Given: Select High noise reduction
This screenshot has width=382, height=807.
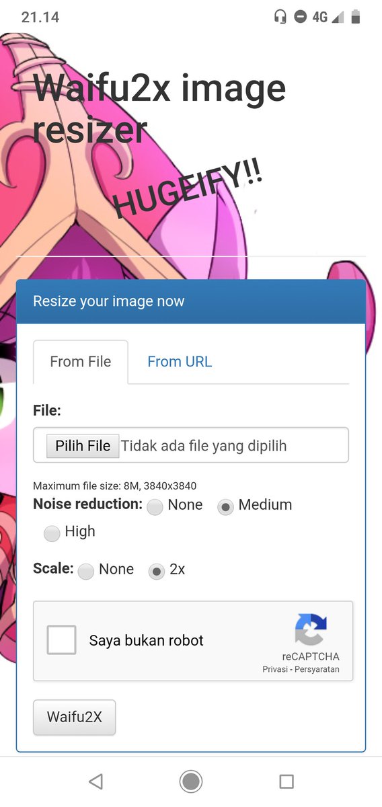Looking at the screenshot, I should pyautogui.click(x=52, y=534).
